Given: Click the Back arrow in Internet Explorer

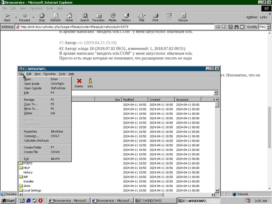Looking at the screenshot, I should coord(7,17).
